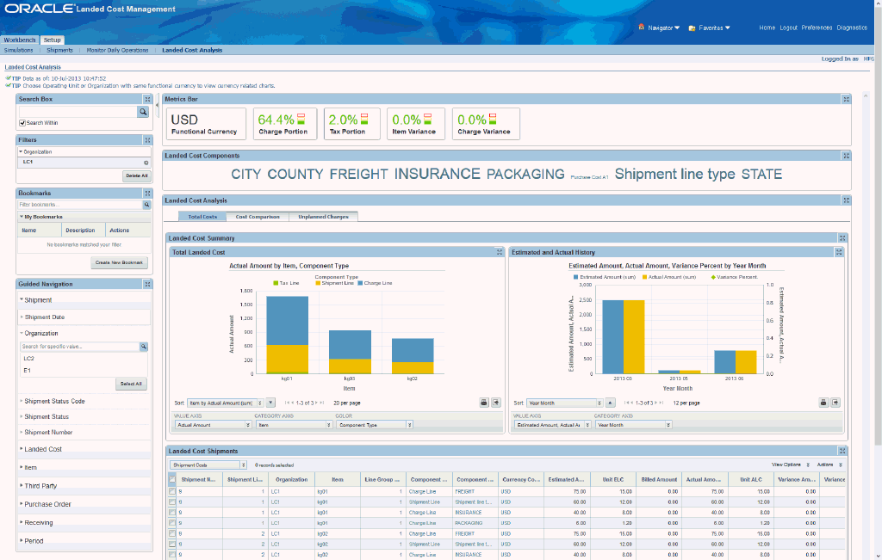882x560 pixels.
Task: Click the FREIGHT component tag
Action: [359, 174]
